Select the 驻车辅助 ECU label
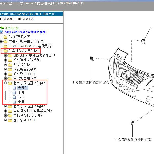Viewport: 154px width, 154px height. 24,120
